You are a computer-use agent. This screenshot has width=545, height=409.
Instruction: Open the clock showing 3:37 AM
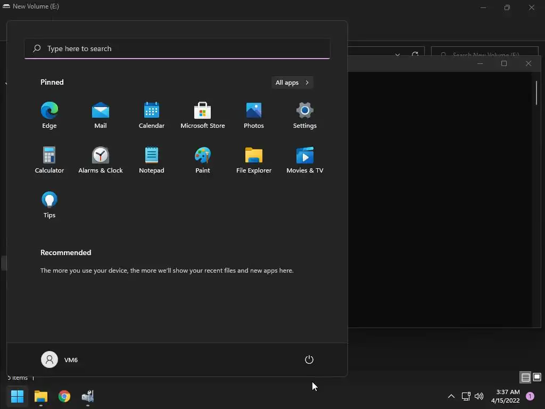coord(506,396)
